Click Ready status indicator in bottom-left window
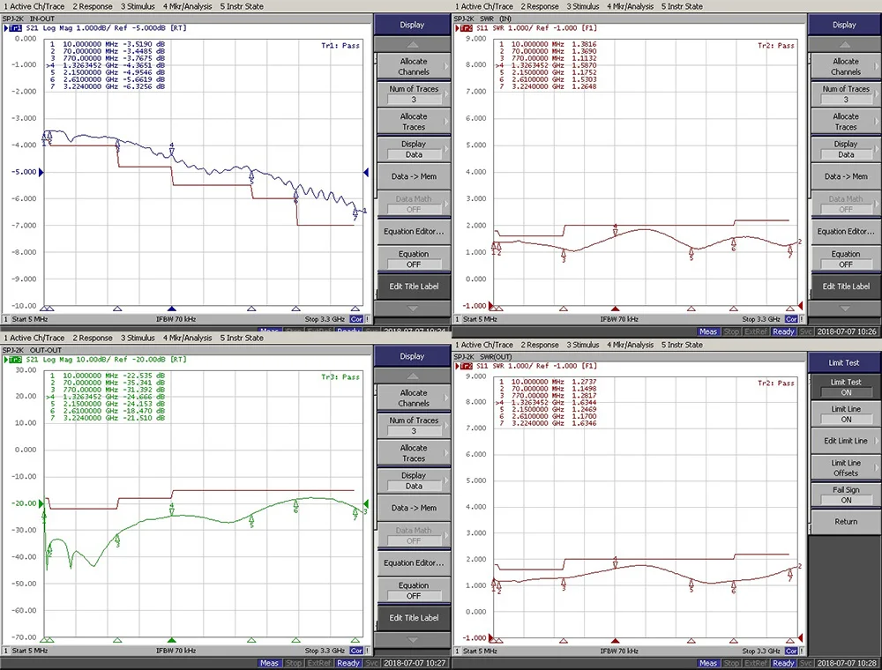Viewport: 882px width, 670px height. pyautogui.click(x=348, y=663)
